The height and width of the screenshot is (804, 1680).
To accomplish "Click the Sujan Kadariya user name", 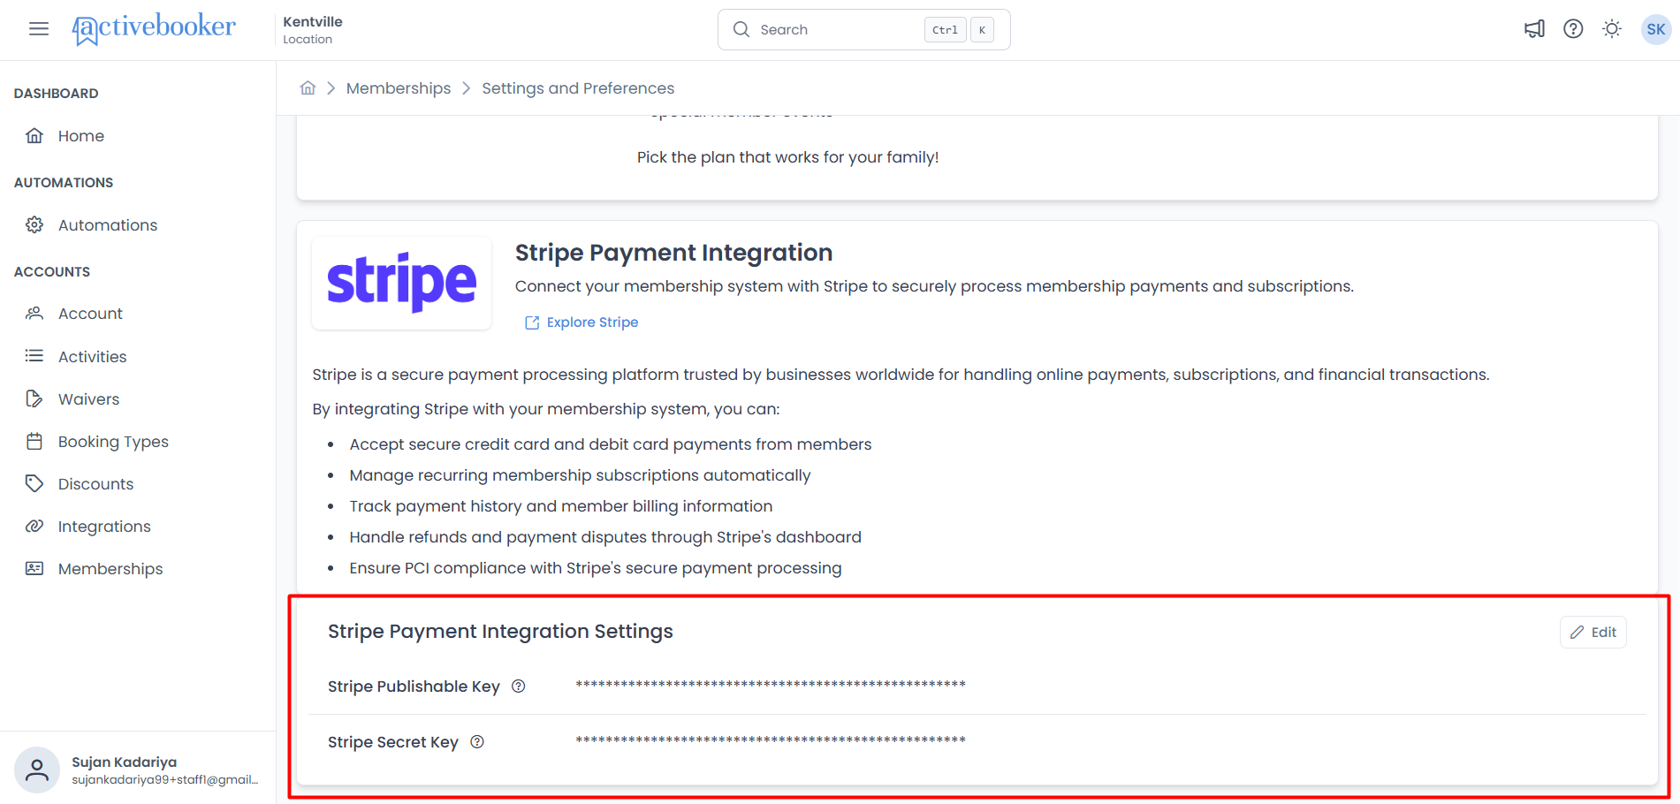I will click(x=124, y=762).
